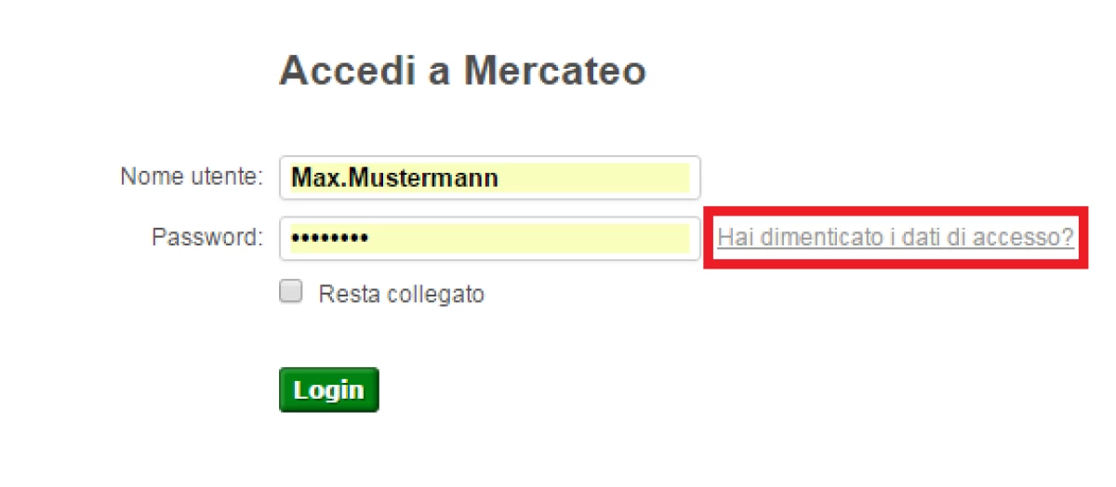Toggle the checkbox below the Password field
This screenshot has width=1116, height=487.
click(x=292, y=293)
